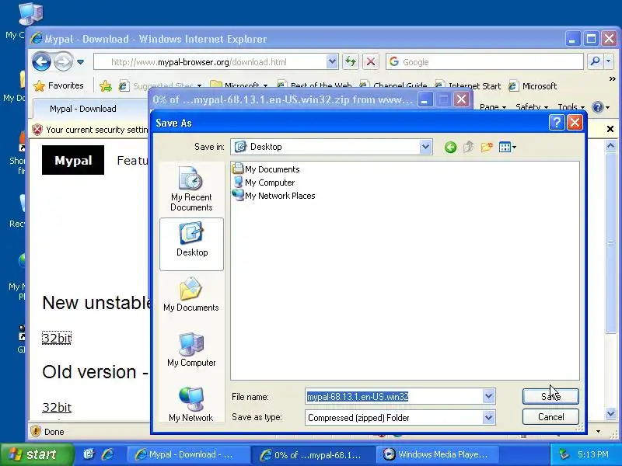Open the Microsoft link on Favorites bar

pyautogui.click(x=533, y=86)
